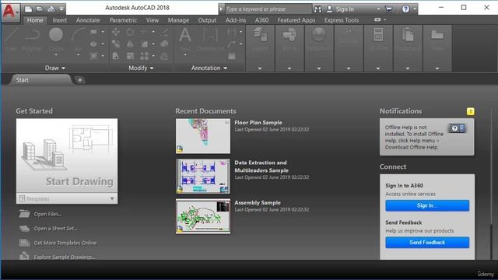This screenshot has width=498, height=280.
Task: Click the new drawing plus tab button
Action: coord(79,80)
